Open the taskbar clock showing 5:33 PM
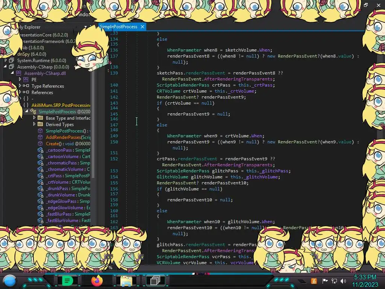The height and width of the screenshot is (289, 385). (x=365, y=281)
